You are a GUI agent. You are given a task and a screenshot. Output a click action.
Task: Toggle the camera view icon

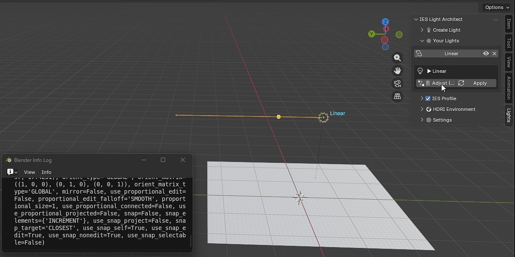(397, 84)
